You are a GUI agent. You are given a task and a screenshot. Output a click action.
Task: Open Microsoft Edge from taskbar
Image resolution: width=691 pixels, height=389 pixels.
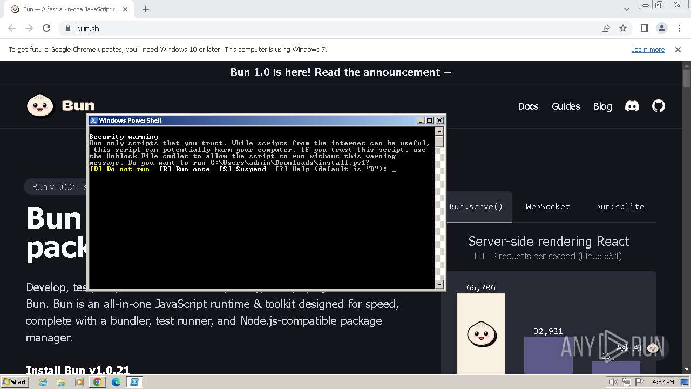(116, 382)
